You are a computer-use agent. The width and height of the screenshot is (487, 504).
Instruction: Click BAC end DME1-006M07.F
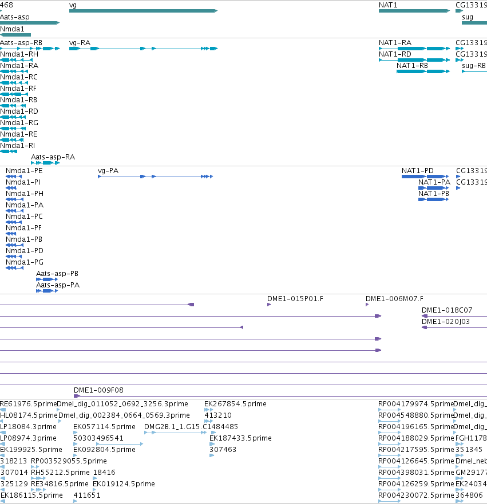pos(395,299)
